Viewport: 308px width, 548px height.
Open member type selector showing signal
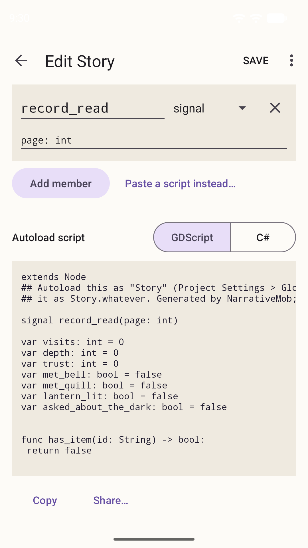(210, 108)
